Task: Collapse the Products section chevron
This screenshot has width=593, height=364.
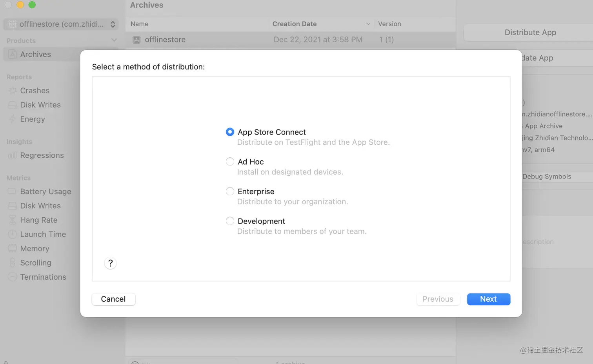Action: point(114,40)
